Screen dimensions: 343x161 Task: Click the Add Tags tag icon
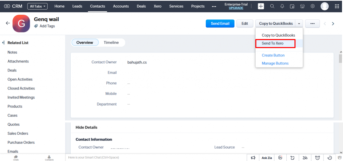coord(36,26)
